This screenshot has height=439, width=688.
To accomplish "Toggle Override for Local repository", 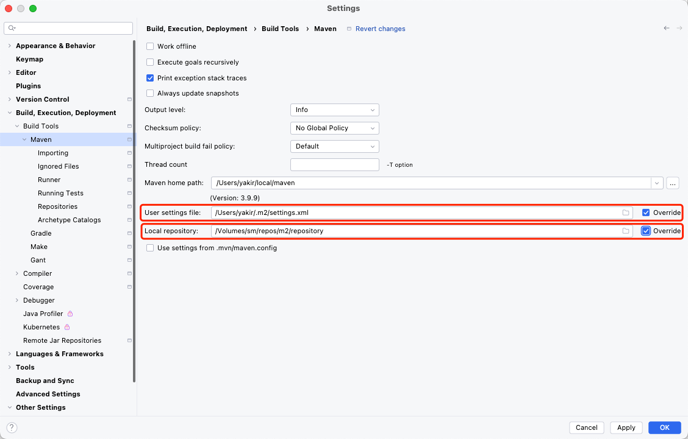I will (646, 231).
